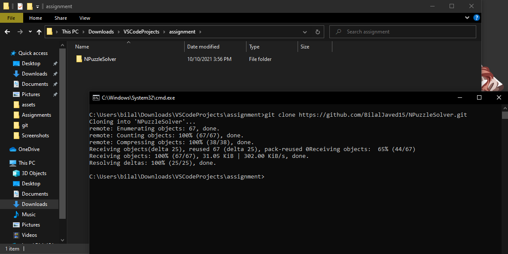
Task: Open the NPuzzleSolver folder
Action: tap(100, 59)
